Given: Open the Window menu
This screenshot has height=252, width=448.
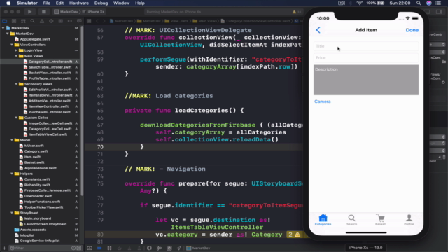Looking at the screenshot, I should click(121, 3).
